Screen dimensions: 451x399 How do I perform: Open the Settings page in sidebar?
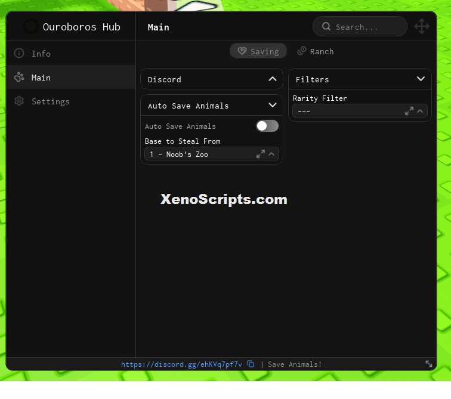coord(71,101)
